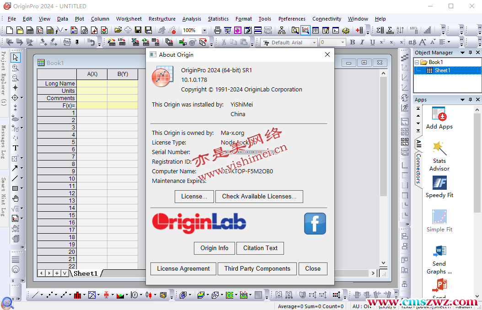482x310 pixels.
Task: Open the zoom percentage dropdown
Action: point(204,31)
